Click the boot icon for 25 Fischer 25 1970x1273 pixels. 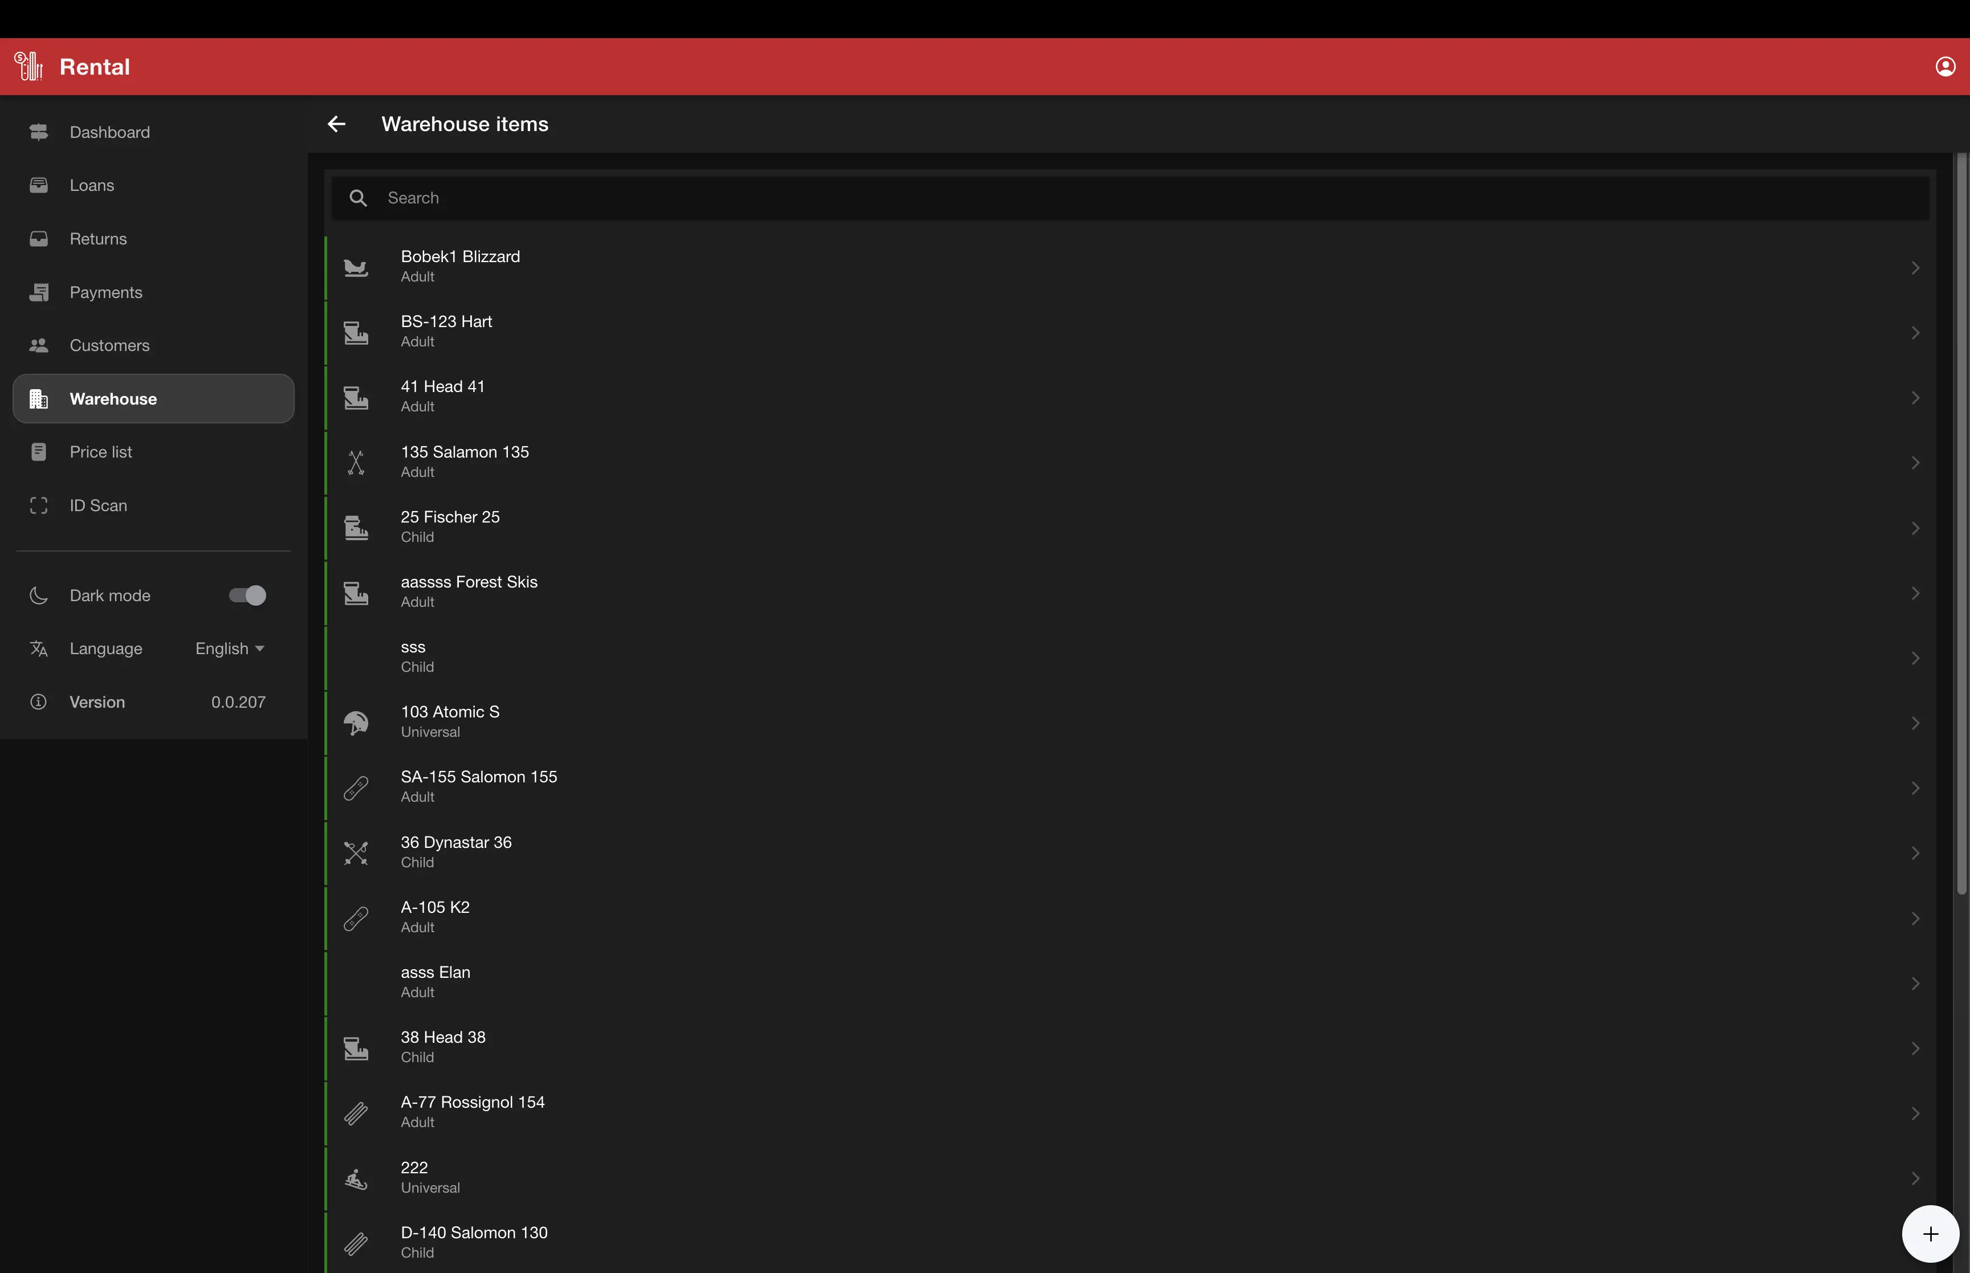pos(356,528)
